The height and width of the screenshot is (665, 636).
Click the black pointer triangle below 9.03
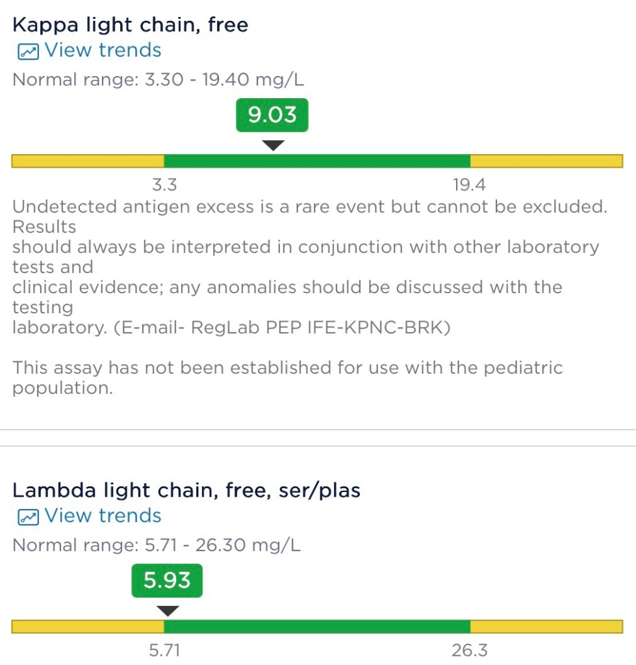tap(274, 146)
